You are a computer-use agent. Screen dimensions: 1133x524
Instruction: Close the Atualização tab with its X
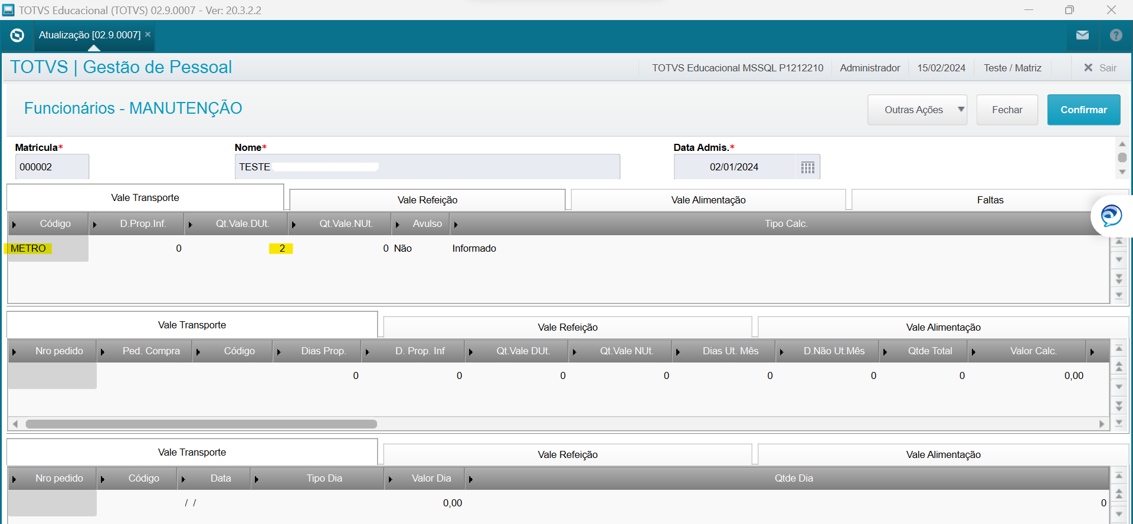pos(148,35)
